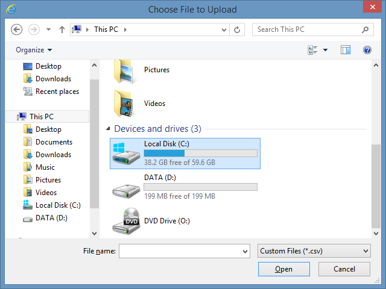Screen dimensions: 386x289
Task: Select the DVD Drive (O:) icon
Action: (126, 221)
